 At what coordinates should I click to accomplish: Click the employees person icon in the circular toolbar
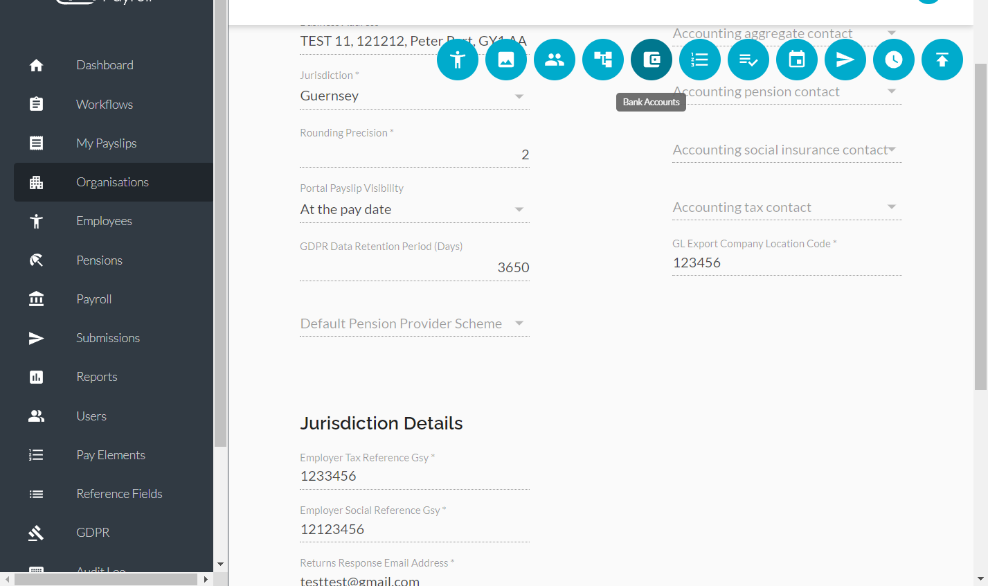[458, 60]
